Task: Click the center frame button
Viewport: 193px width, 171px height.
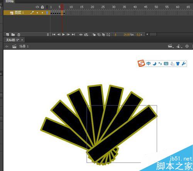Action: pyautogui.click(x=81, y=35)
